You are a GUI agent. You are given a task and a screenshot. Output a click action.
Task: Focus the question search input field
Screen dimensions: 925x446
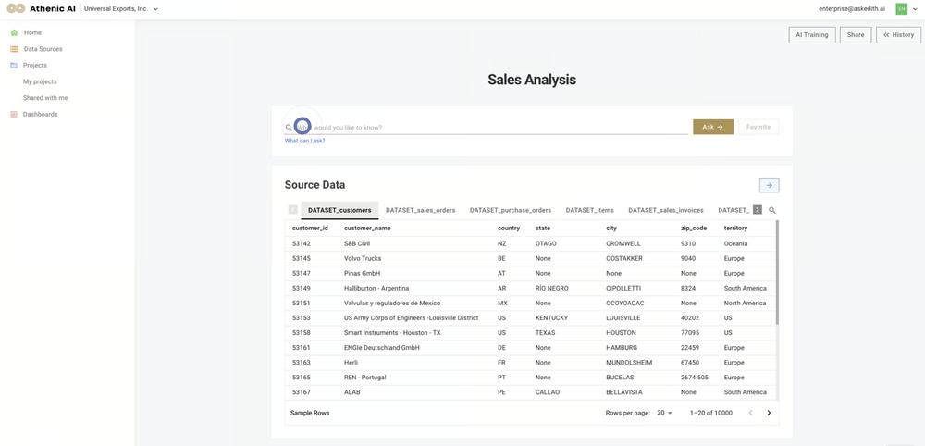499,128
